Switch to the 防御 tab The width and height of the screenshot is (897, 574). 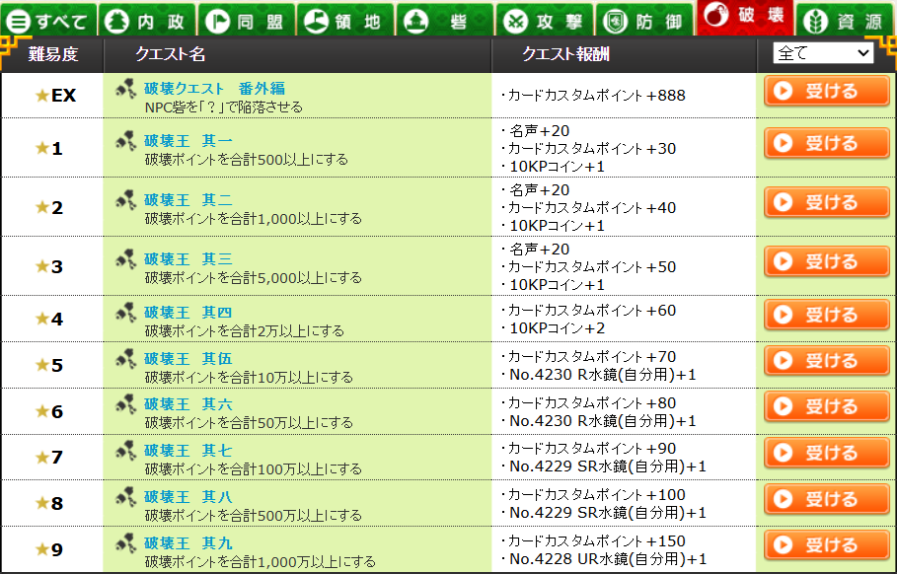(x=643, y=21)
